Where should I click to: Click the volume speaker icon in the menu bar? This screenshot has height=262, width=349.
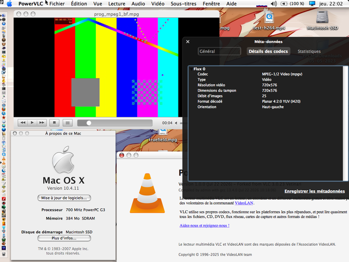point(274,4)
